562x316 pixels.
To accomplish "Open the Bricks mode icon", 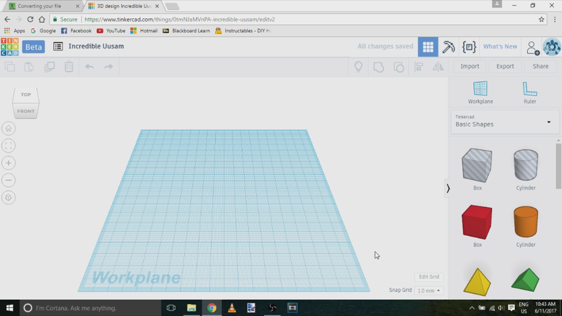I will tap(469, 47).
